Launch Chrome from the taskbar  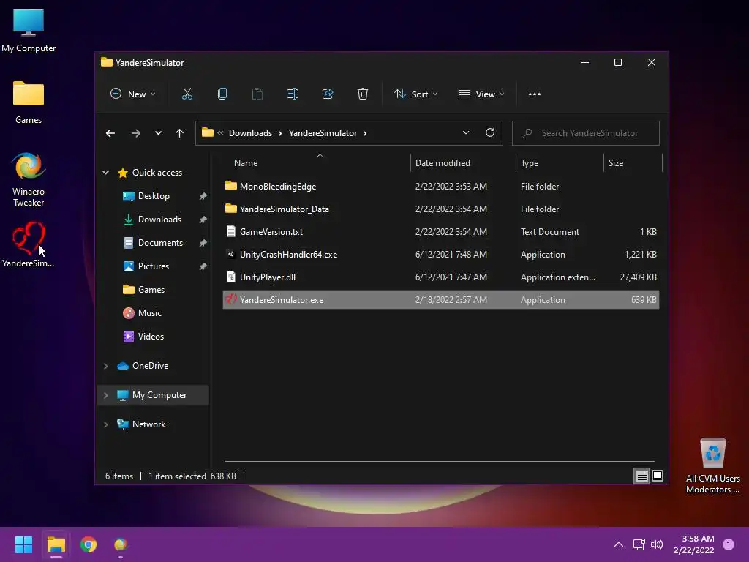pos(89,544)
